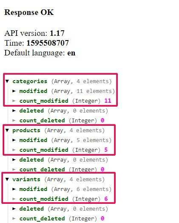Select the variants key label
Screen dimensions: 179x223
click(26, 180)
